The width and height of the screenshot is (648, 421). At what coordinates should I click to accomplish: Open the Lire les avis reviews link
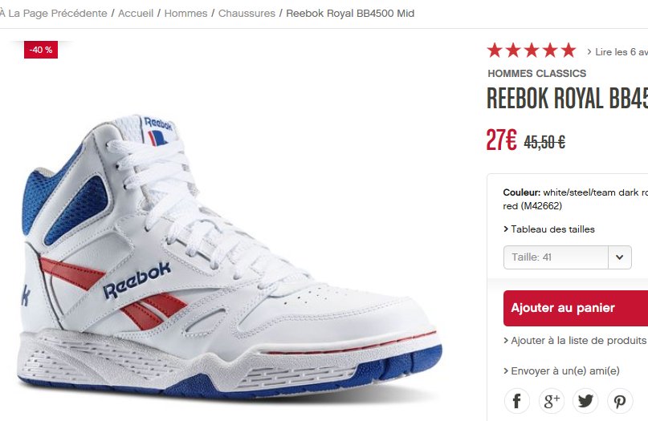pos(620,52)
